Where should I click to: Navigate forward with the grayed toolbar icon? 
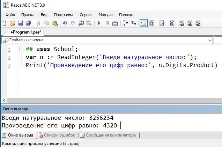pyautogui.click(x=89, y=23)
